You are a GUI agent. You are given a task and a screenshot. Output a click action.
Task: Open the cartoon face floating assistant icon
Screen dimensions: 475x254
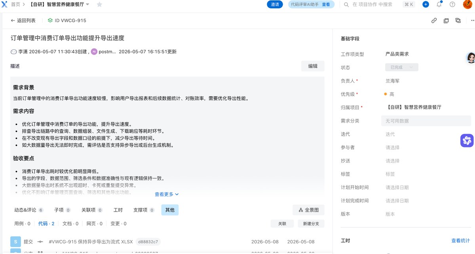pyautogui.click(x=471, y=58)
